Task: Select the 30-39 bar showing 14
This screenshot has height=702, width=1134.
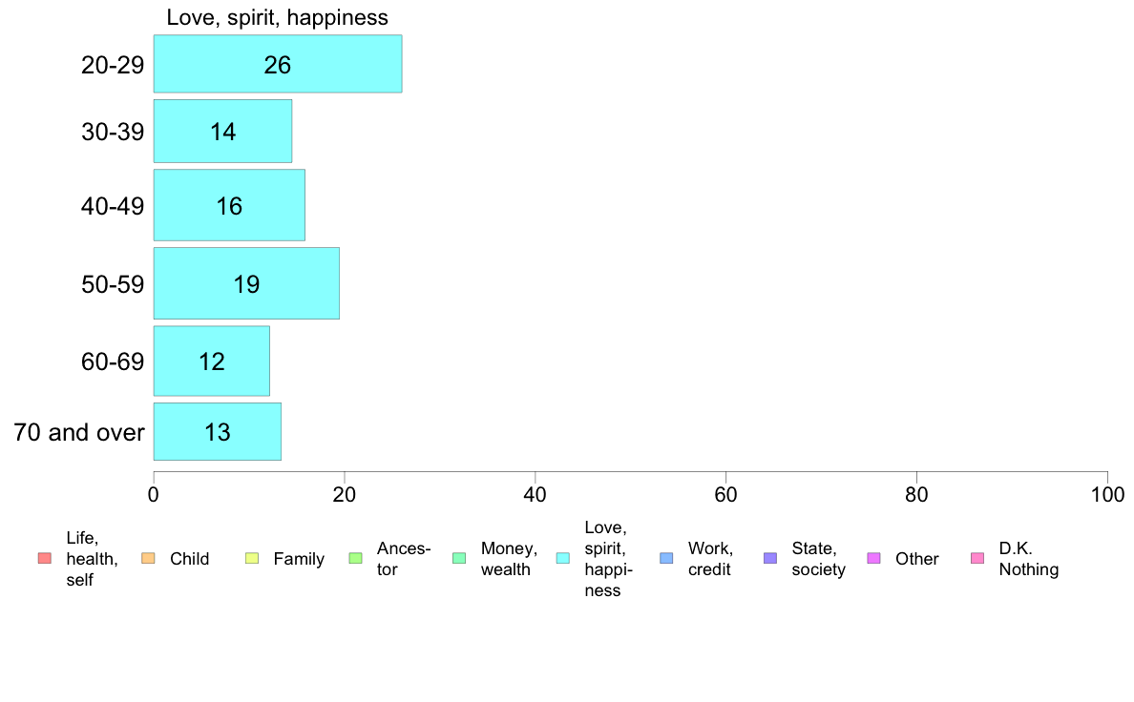Action: [x=222, y=131]
